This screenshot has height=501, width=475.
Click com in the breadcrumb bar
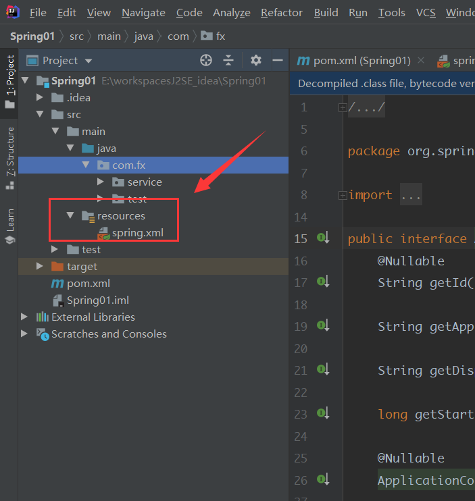[x=178, y=36]
